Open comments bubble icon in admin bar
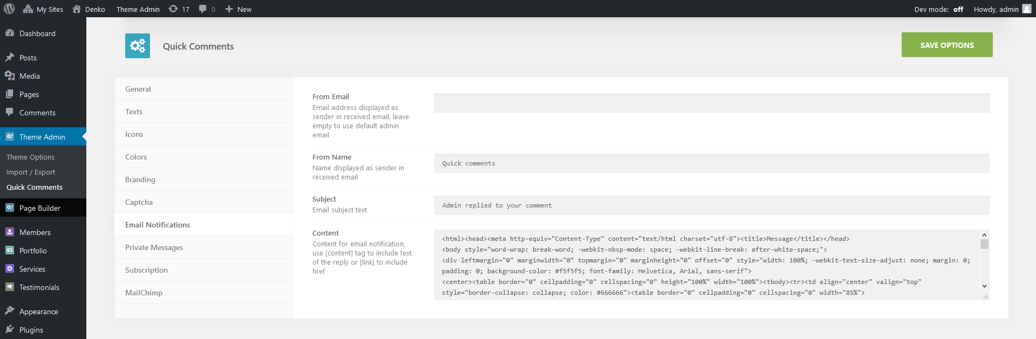1036x339 pixels. pyautogui.click(x=202, y=9)
